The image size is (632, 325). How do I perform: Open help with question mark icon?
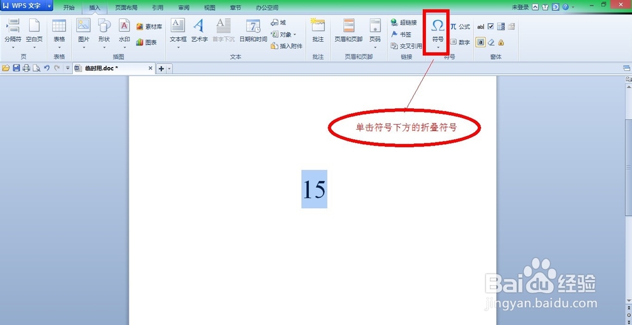click(x=566, y=7)
